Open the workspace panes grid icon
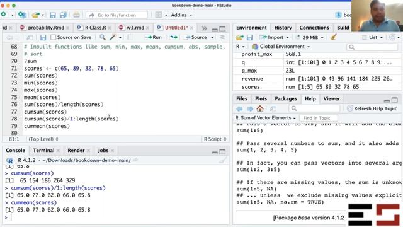This screenshot has height=227, width=403. click(x=159, y=15)
